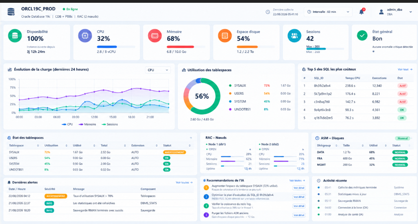
Task: Click the icon beside Utilisation des tablespaces title
Action: tap(184, 70)
